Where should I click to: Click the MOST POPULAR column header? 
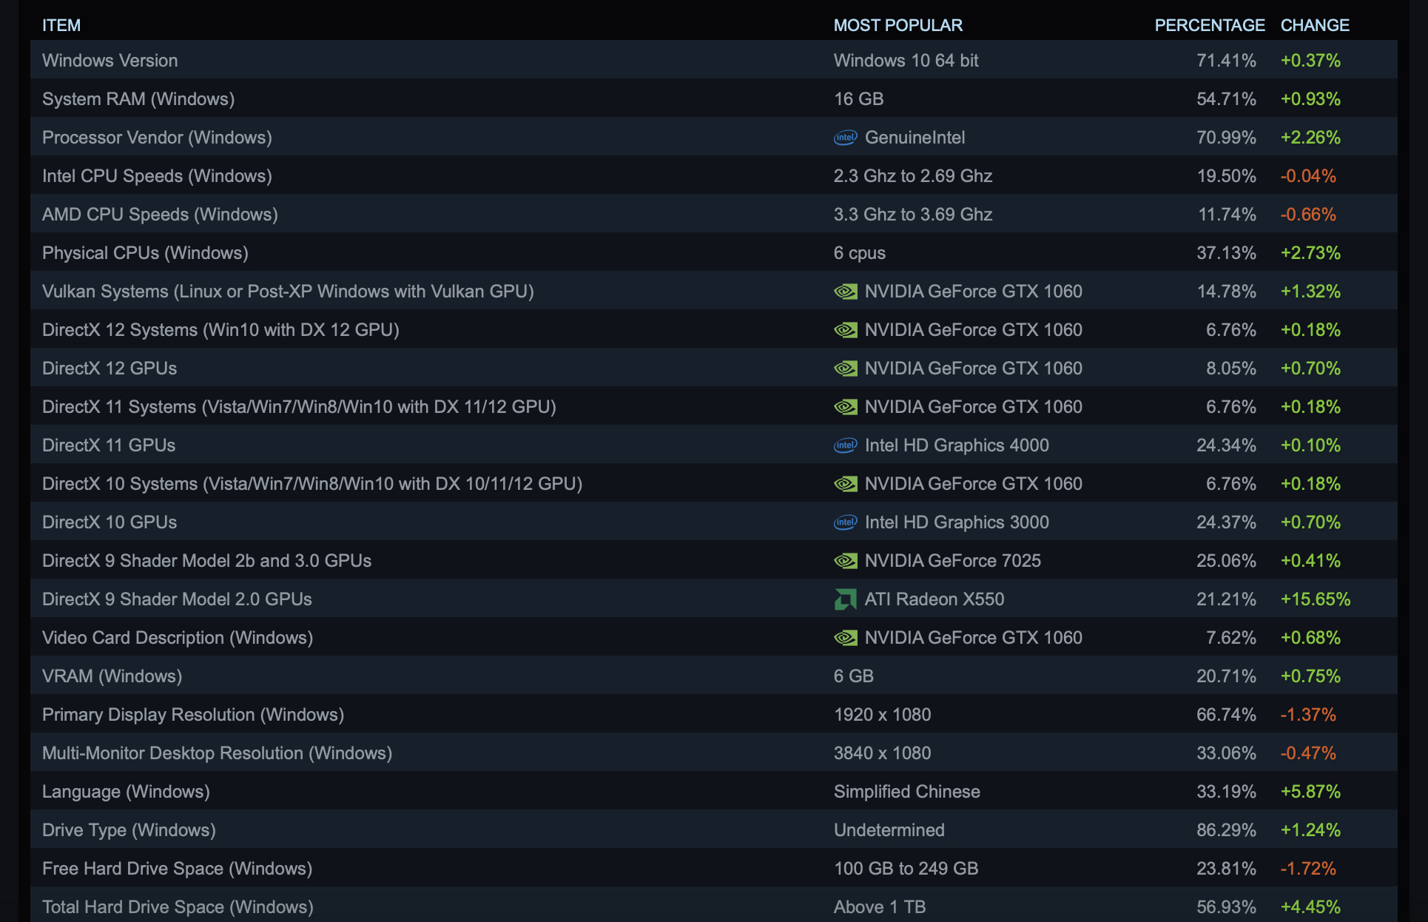coord(897,25)
